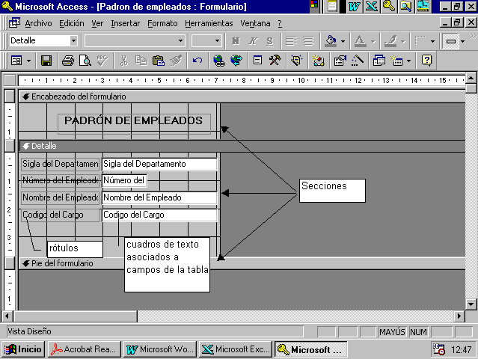Click the Inicio start button
This screenshot has width=478, height=359.
coord(24,349)
